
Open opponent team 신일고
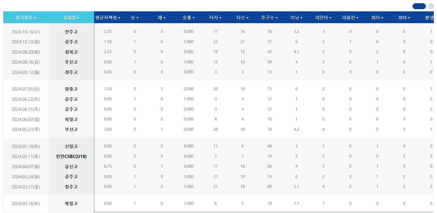(x=71, y=146)
